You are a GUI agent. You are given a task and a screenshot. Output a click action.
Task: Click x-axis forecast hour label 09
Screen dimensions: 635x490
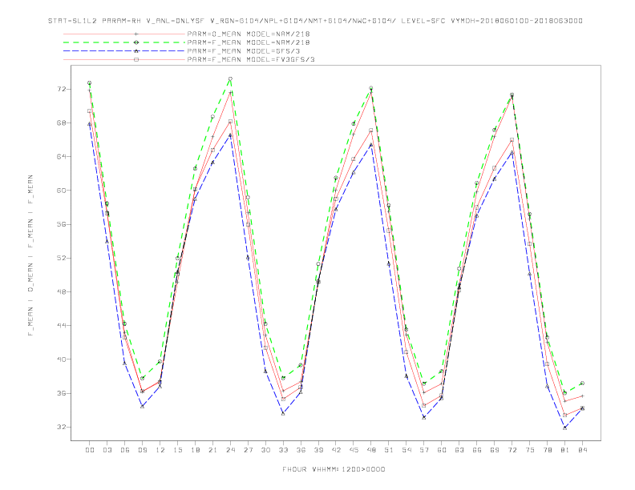click(x=142, y=450)
